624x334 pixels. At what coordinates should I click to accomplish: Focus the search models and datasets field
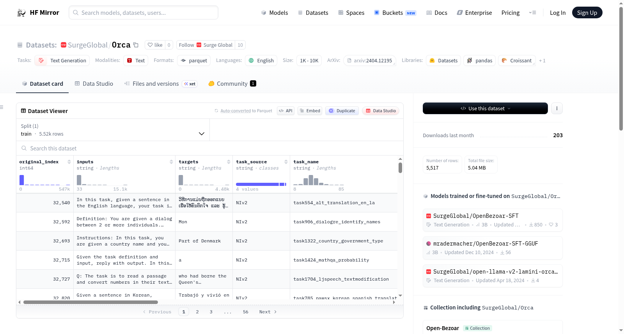[x=144, y=12]
